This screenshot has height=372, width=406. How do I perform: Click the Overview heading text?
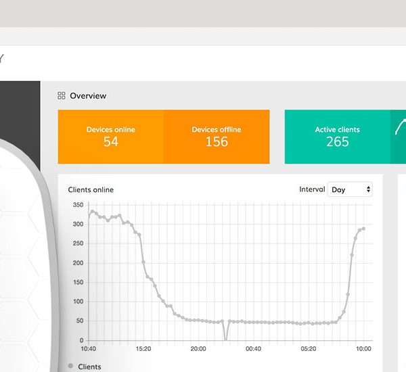click(88, 96)
